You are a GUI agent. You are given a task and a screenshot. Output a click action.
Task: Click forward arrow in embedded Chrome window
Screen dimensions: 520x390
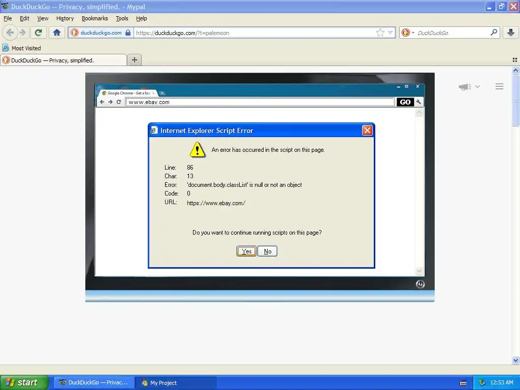point(110,102)
